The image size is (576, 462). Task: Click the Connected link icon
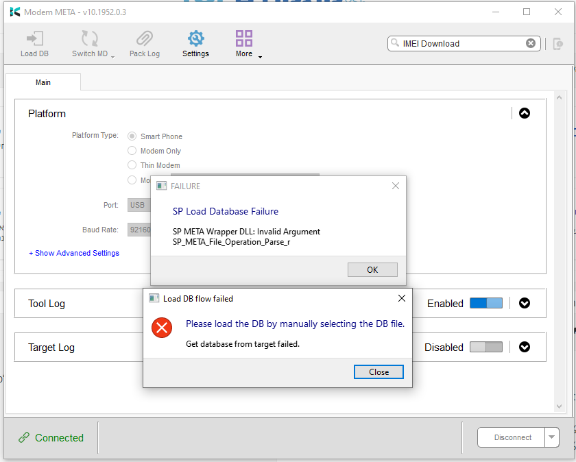point(24,437)
